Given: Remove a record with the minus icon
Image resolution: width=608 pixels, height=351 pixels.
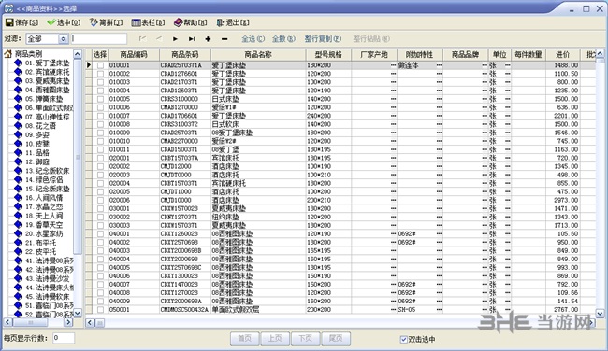Looking at the screenshot, I should (x=224, y=38).
